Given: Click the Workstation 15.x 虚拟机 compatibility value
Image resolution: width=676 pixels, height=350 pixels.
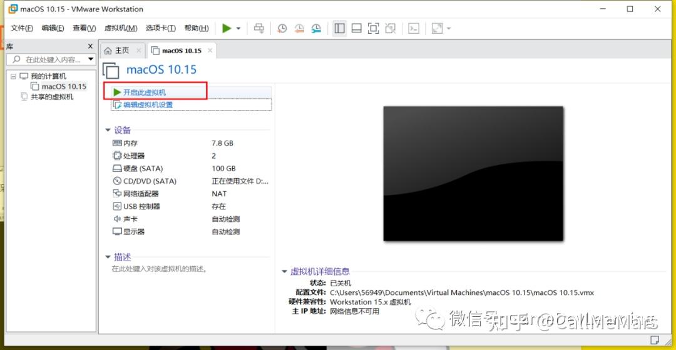Looking at the screenshot, I should (371, 302).
